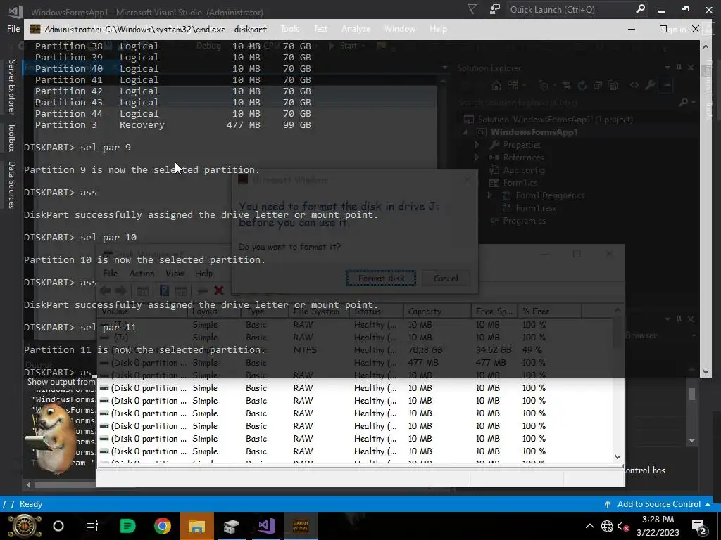Viewport: 721px width, 540px height.
Task: Click the magnifier icon in Solution Explorer search box
Action: coord(684,102)
